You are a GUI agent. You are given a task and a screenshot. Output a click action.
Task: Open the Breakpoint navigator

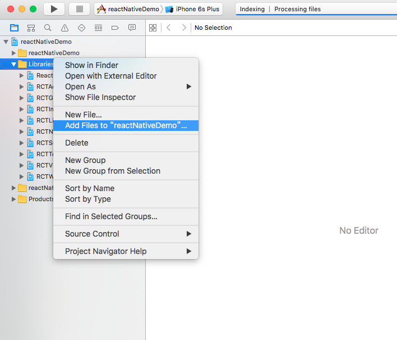115,28
